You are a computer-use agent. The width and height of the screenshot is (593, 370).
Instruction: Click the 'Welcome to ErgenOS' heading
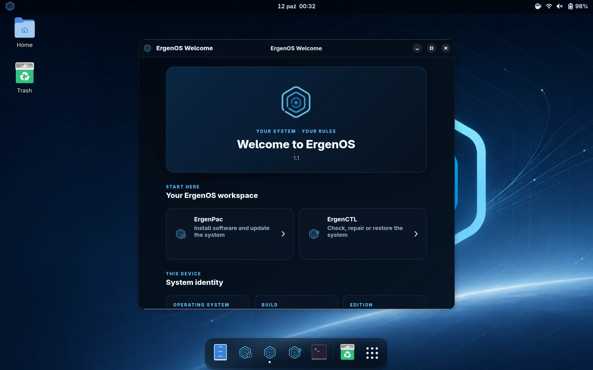coord(296,144)
